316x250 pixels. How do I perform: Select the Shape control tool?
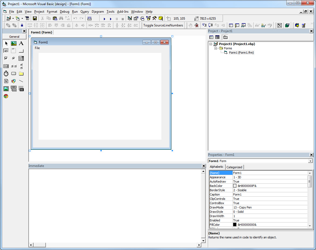[x=14, y=81]
